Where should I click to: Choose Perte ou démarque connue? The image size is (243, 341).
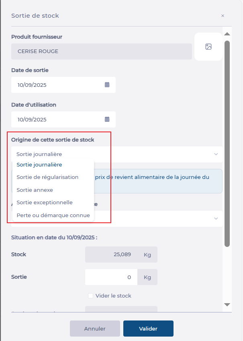53,215
